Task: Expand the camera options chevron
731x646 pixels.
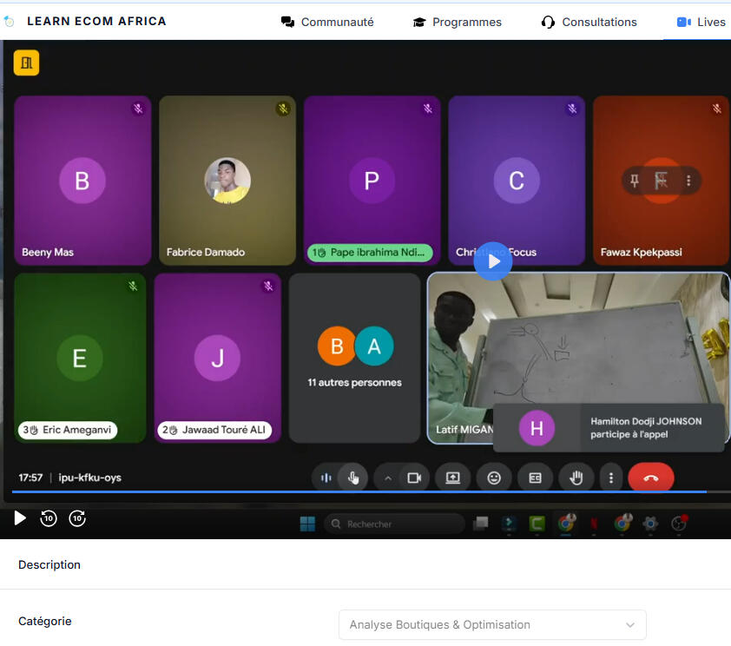Action: (387, 478)
